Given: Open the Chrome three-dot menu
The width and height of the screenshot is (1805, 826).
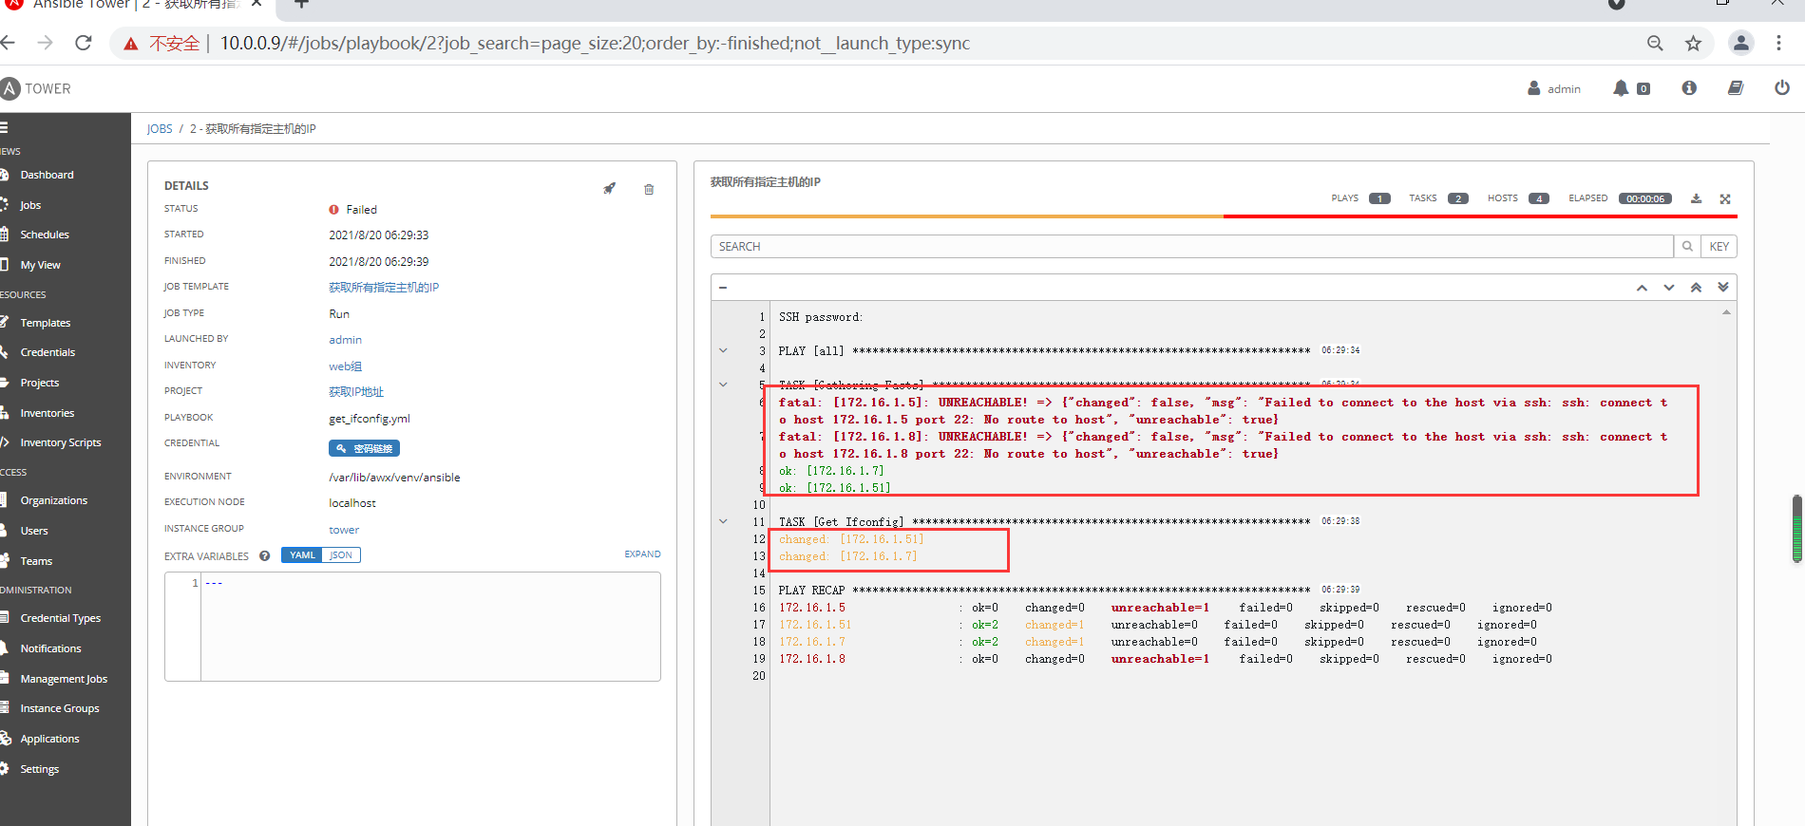Looking at the screenshot, I should tap(1779, 43).
